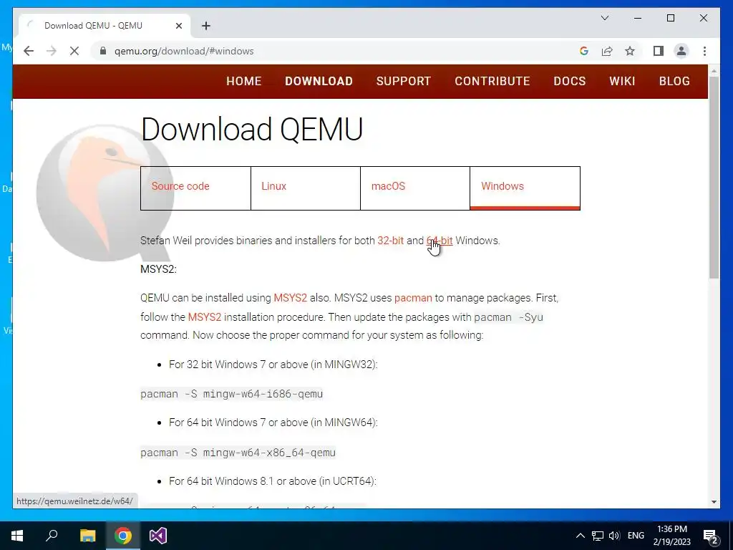Share this page via share icon

tap(607, 51)
